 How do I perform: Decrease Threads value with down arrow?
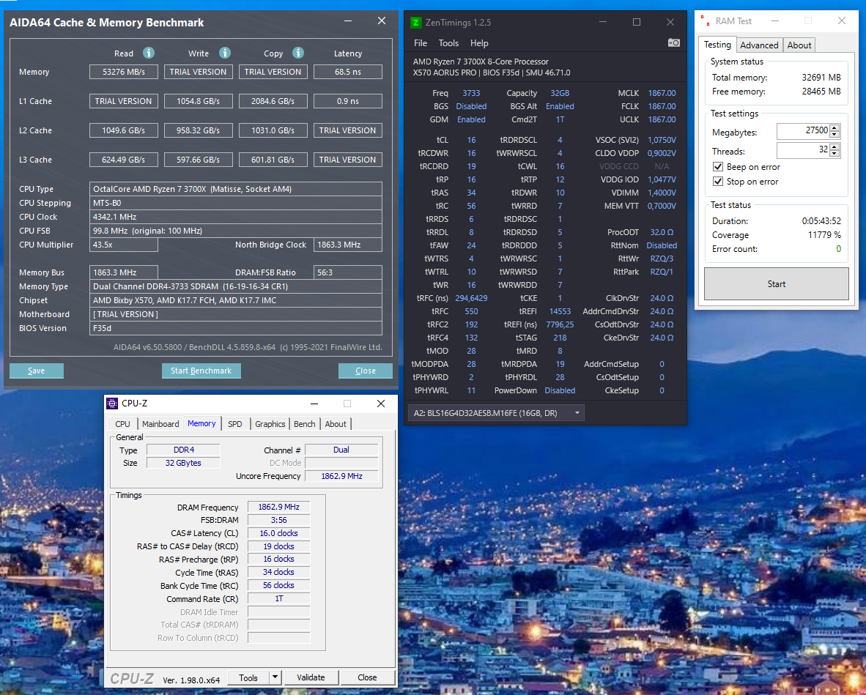pyautogui.click(x=834, y=154)
